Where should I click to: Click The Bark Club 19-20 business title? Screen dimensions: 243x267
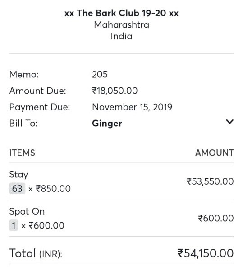pyautogui.click(x=122, y=13)
